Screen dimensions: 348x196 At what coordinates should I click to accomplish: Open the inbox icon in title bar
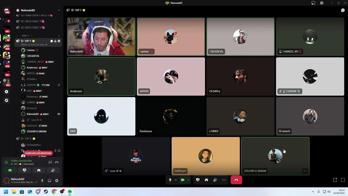tap(313, 3)
